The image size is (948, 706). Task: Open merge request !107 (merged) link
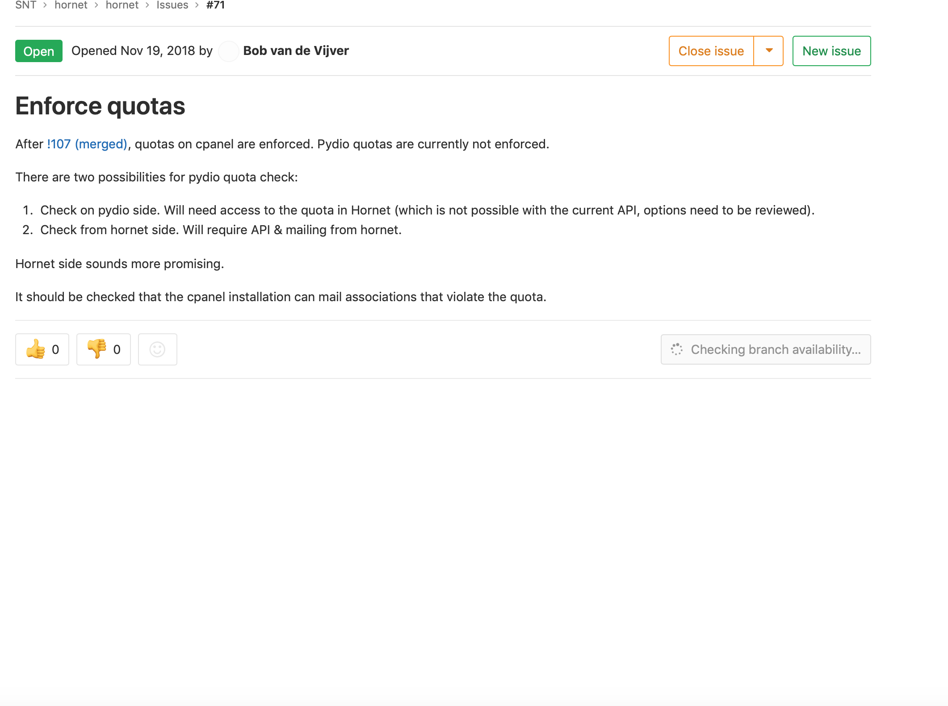87,144
